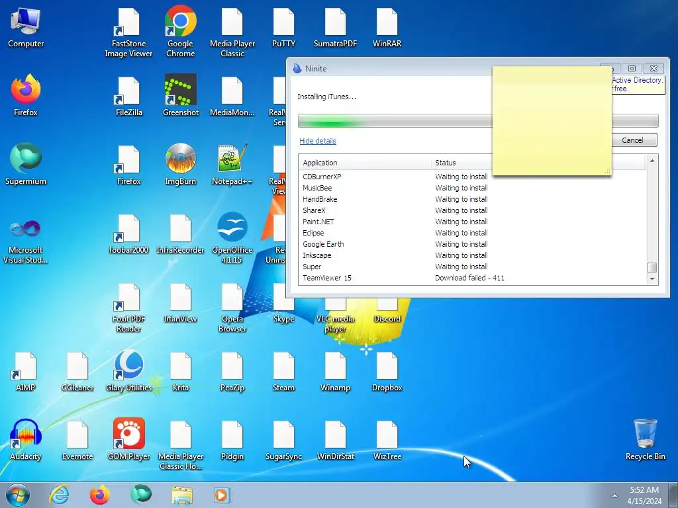Screen dimensions: 678x508
Task: Open Firefox from the taskbar
Action: (x=99, y=495)
